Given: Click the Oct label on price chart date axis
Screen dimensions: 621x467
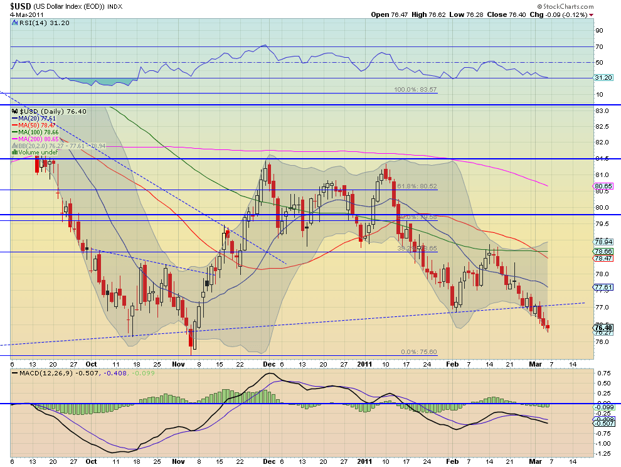Looking at the screenshot, I should click(x=91, y=364).
